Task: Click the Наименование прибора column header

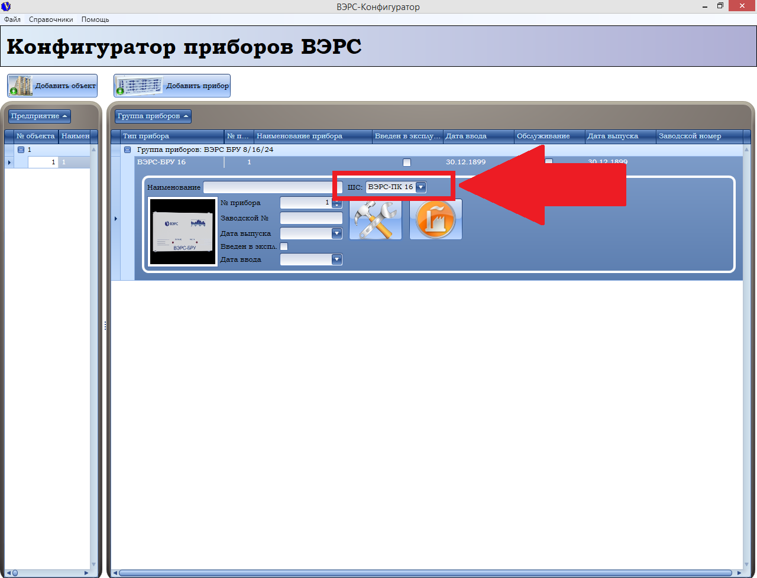Action: pyautogui.click(x=313, y=136)
